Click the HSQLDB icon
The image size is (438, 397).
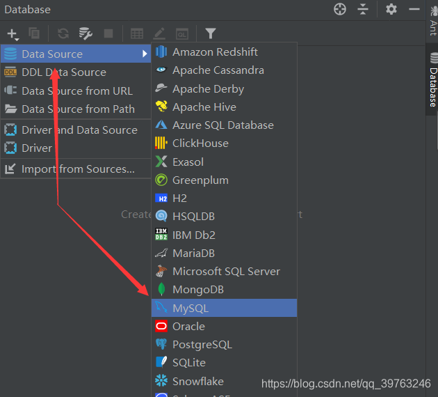[x=161, y=216]
